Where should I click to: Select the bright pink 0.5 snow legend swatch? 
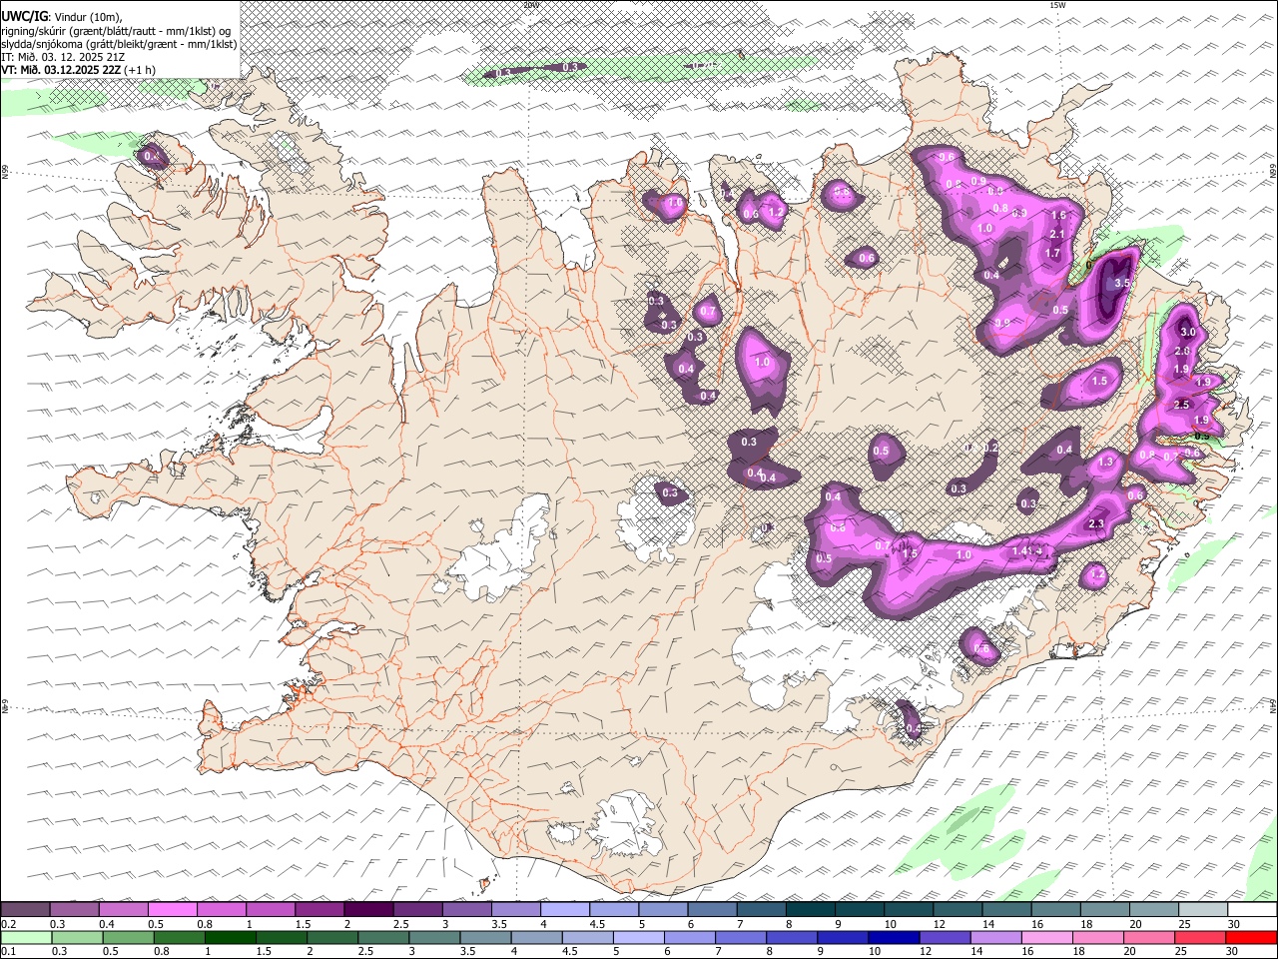172,910
